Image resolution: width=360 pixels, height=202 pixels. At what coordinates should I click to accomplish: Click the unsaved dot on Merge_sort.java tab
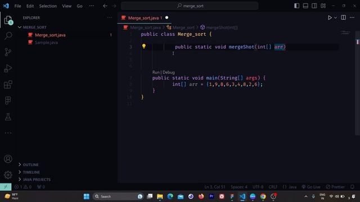(x=166, y=17)
